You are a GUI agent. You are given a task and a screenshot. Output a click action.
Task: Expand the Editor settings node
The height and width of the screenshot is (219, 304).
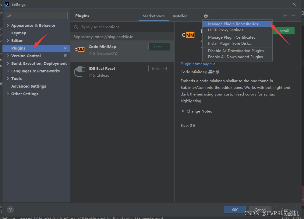(x=8, y=40)
